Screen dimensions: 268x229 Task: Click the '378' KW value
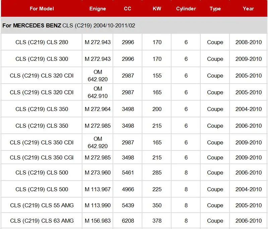[157, 220]
